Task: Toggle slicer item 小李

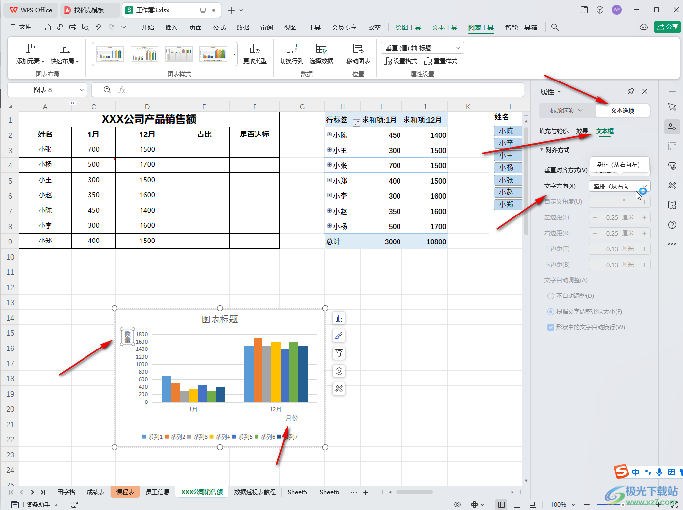Action: click(507, 143)
